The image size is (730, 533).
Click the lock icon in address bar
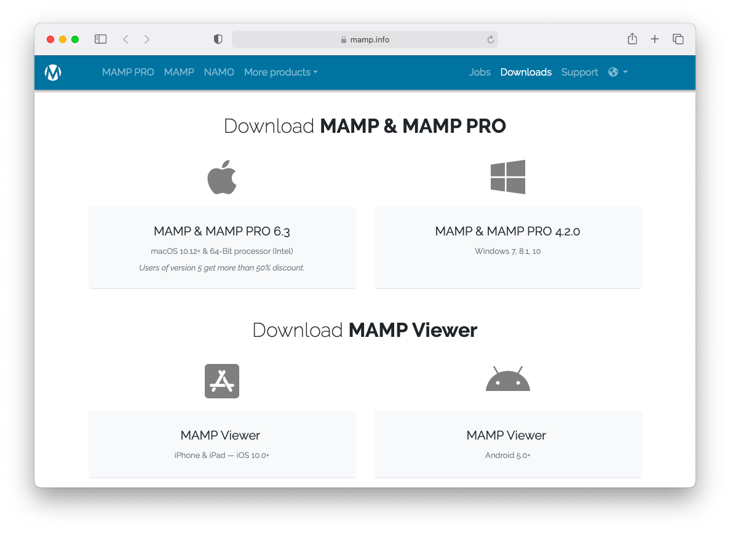tap(344, 39)
